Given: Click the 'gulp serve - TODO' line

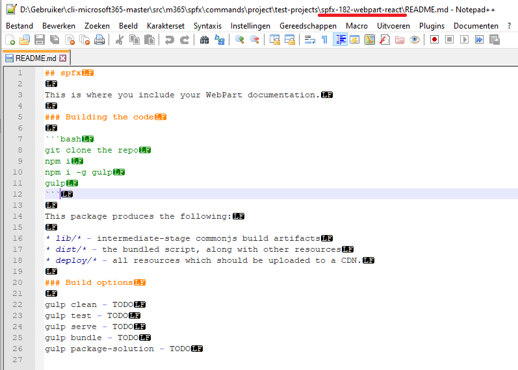Looking at the screenshot, I should (89, 327).
